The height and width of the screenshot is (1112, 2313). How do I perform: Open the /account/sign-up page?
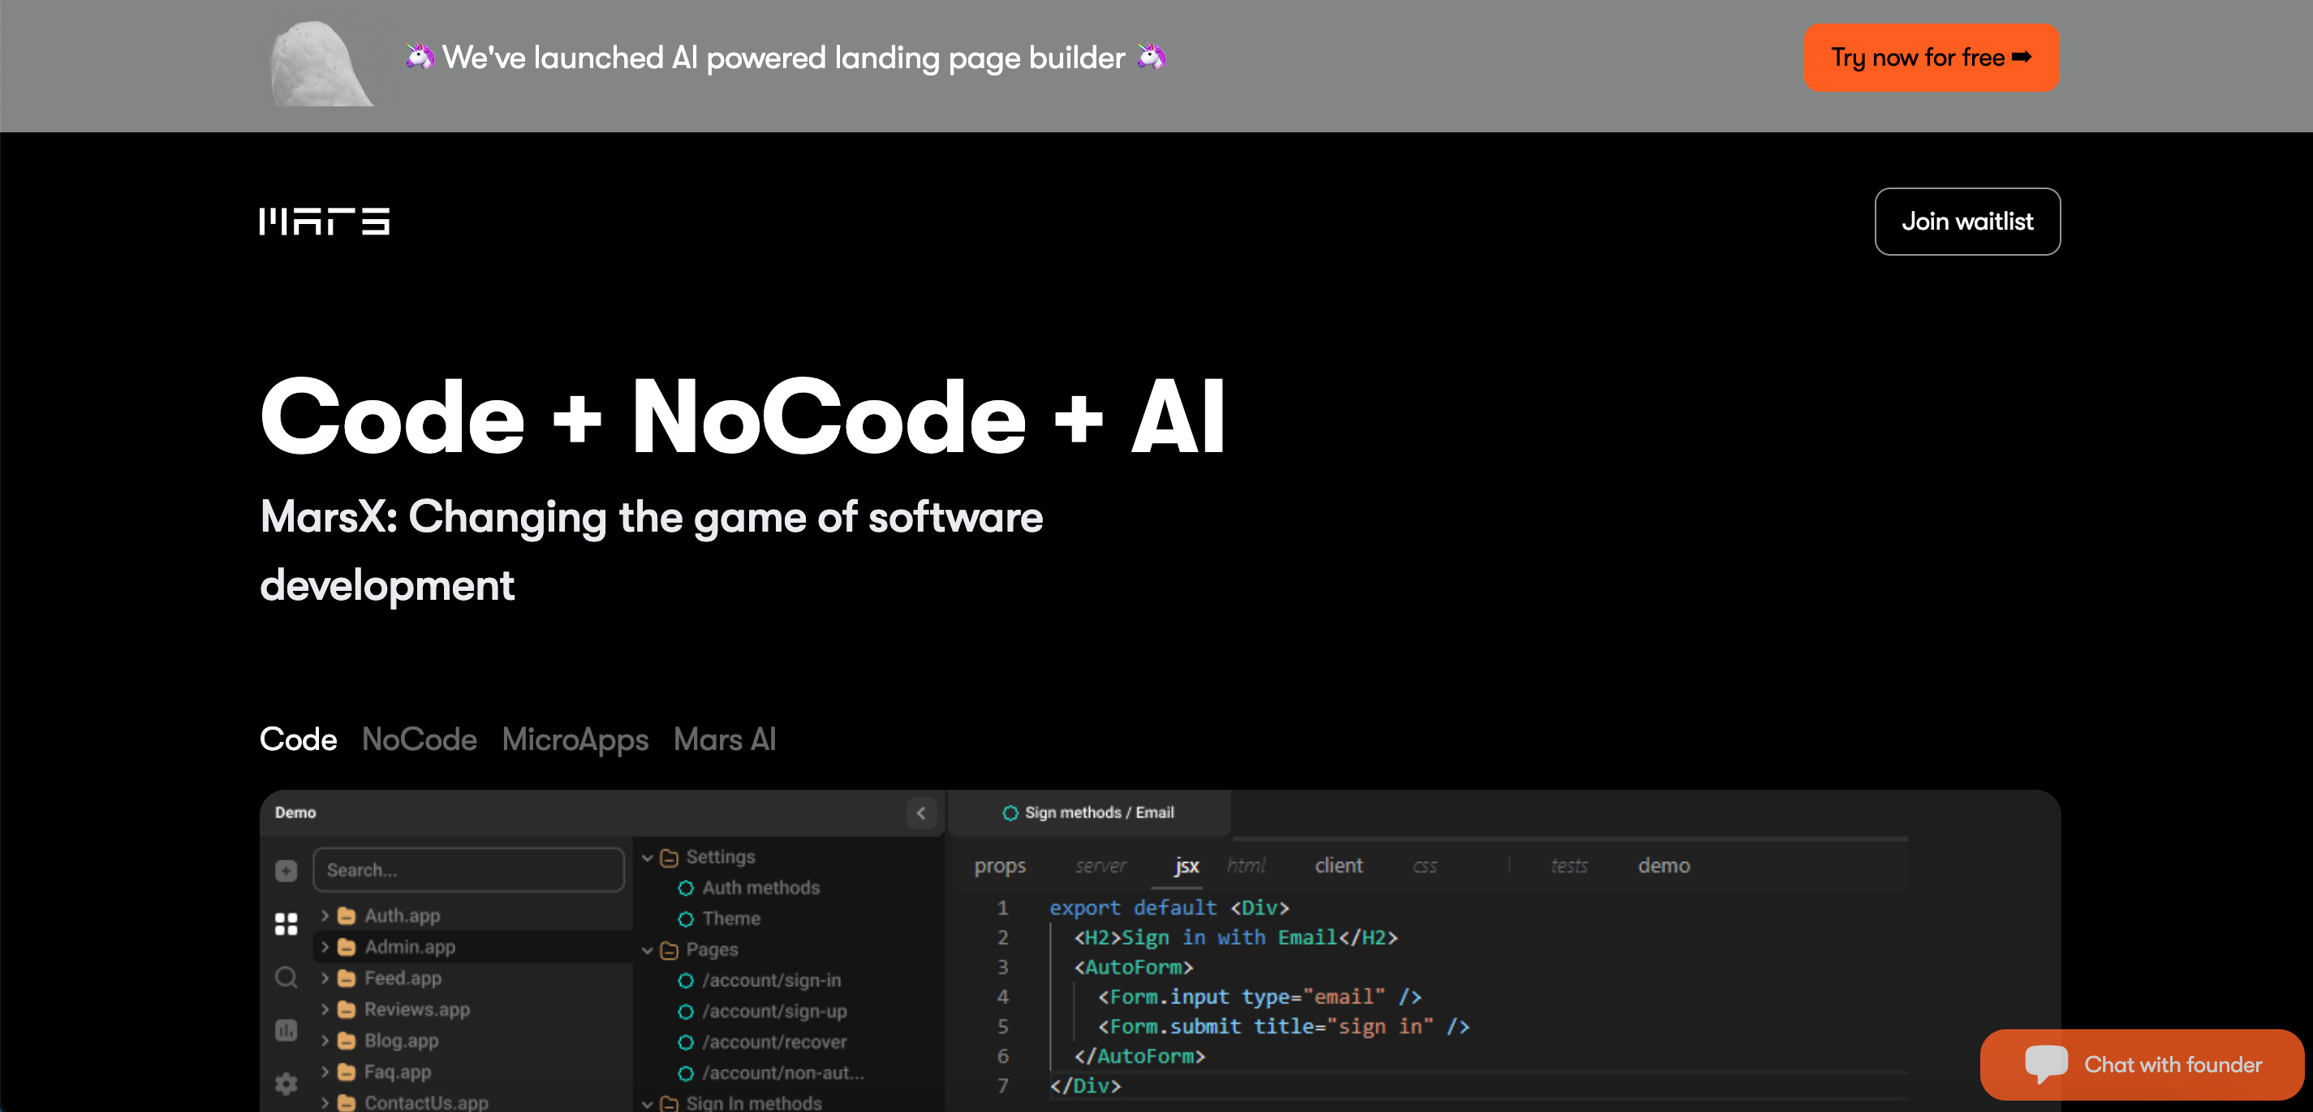[x=774, y=1011]
